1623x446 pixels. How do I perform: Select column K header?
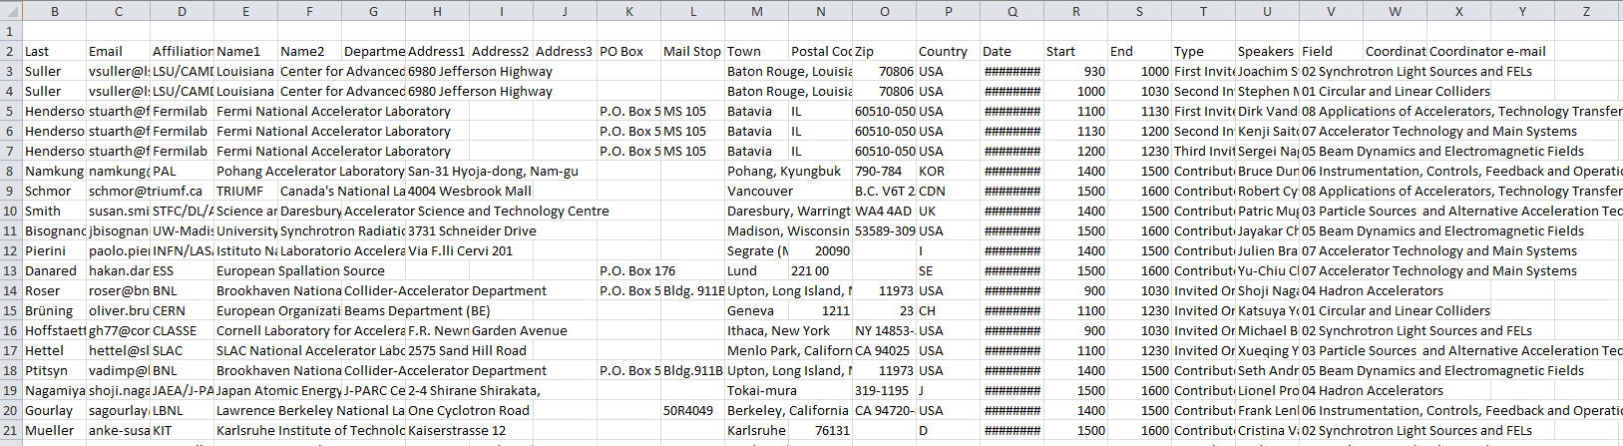click(x=628, y=11)
